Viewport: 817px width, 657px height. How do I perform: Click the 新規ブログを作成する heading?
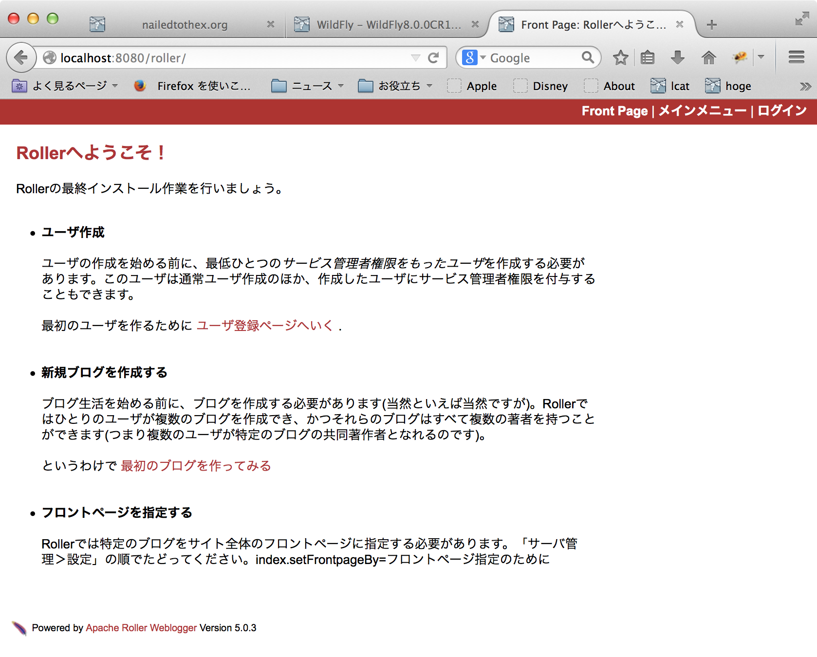coord(104,372)
